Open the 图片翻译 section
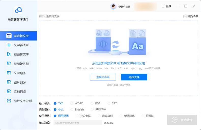 pos(18,82)
